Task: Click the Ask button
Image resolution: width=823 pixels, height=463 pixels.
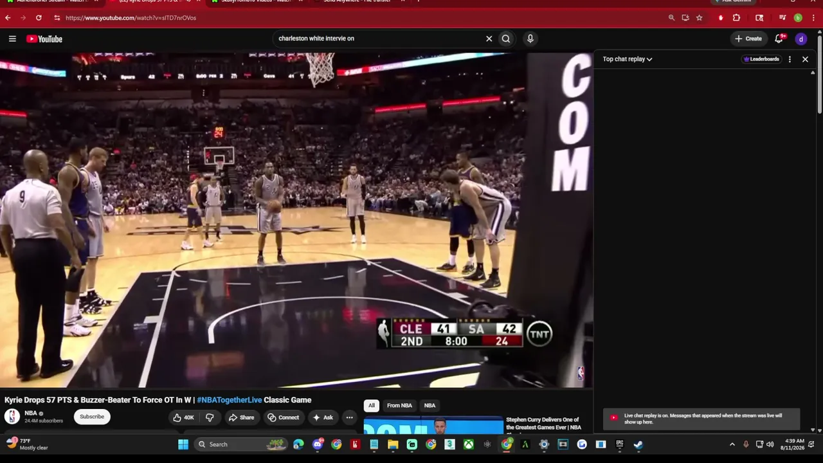Action: (x=323, y=417)
